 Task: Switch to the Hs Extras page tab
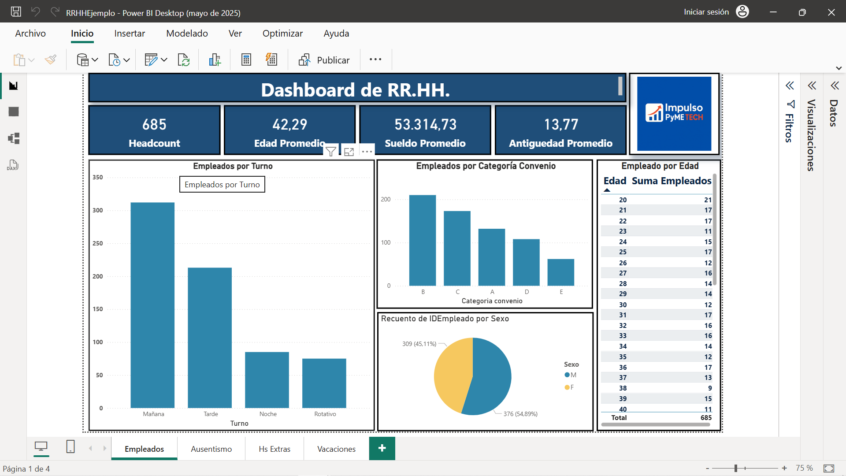click(x=275, y=449)
